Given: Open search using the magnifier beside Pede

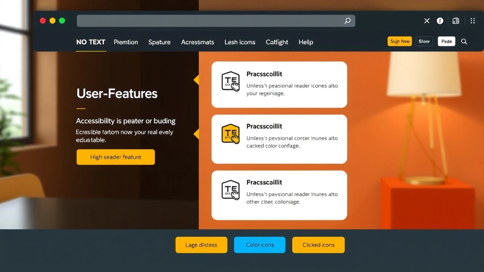Looking at the screenshot, I should click(x=464, y=42).
